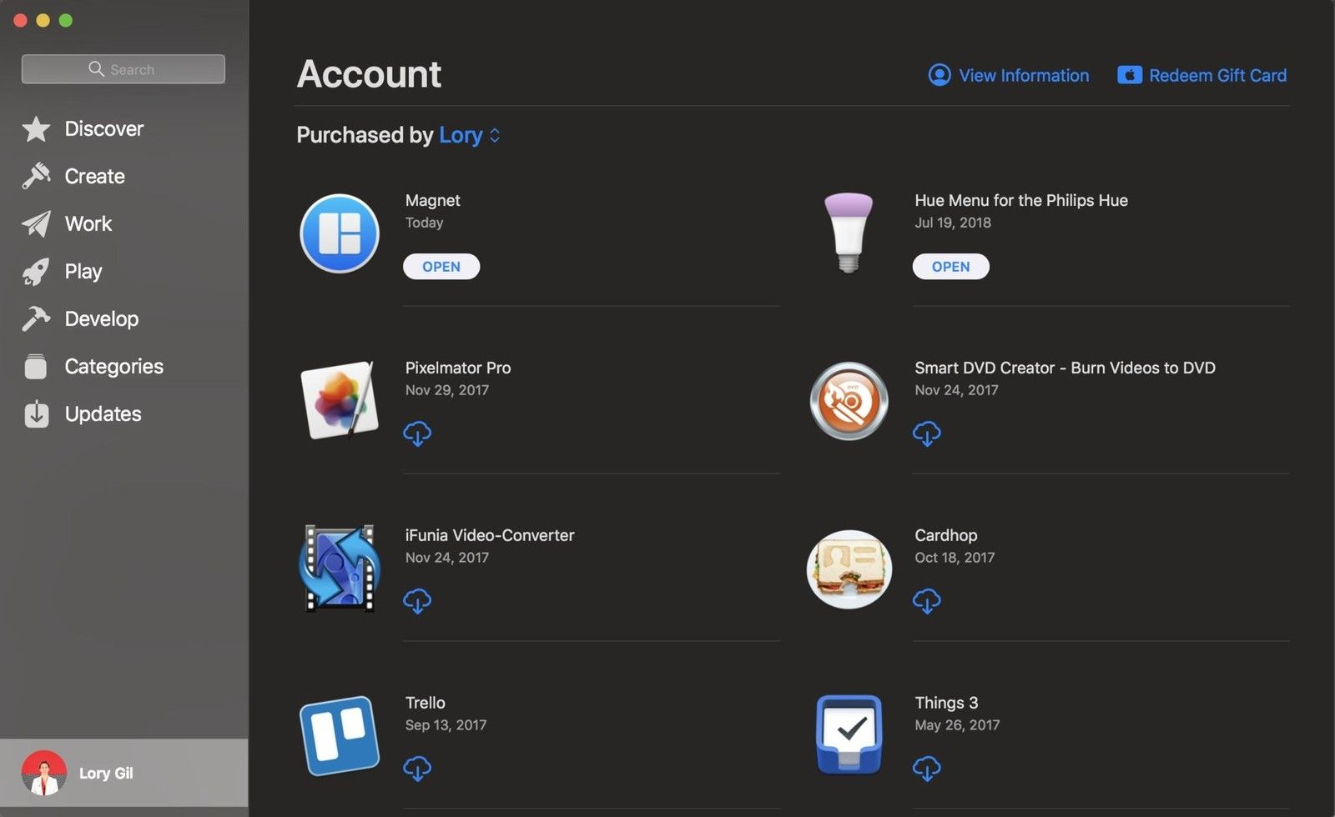
Task: Select the Discover star icon
Action: click(36, 128)
